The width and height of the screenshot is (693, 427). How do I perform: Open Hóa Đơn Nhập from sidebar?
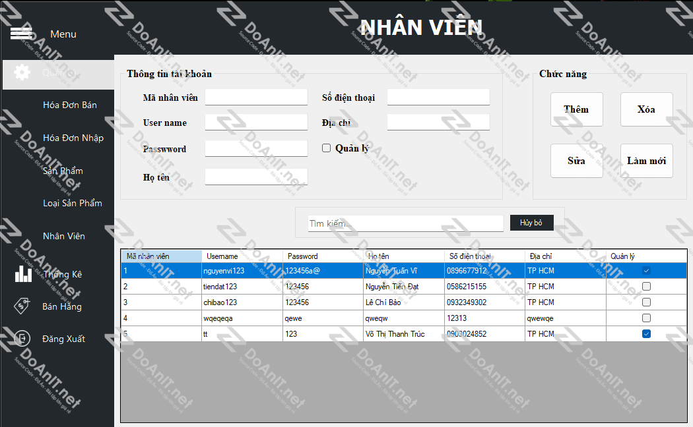(73, 138)
